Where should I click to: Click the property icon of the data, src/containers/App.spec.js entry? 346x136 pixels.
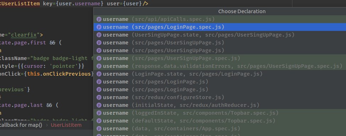pyautogui.click(x=99, y=129)
